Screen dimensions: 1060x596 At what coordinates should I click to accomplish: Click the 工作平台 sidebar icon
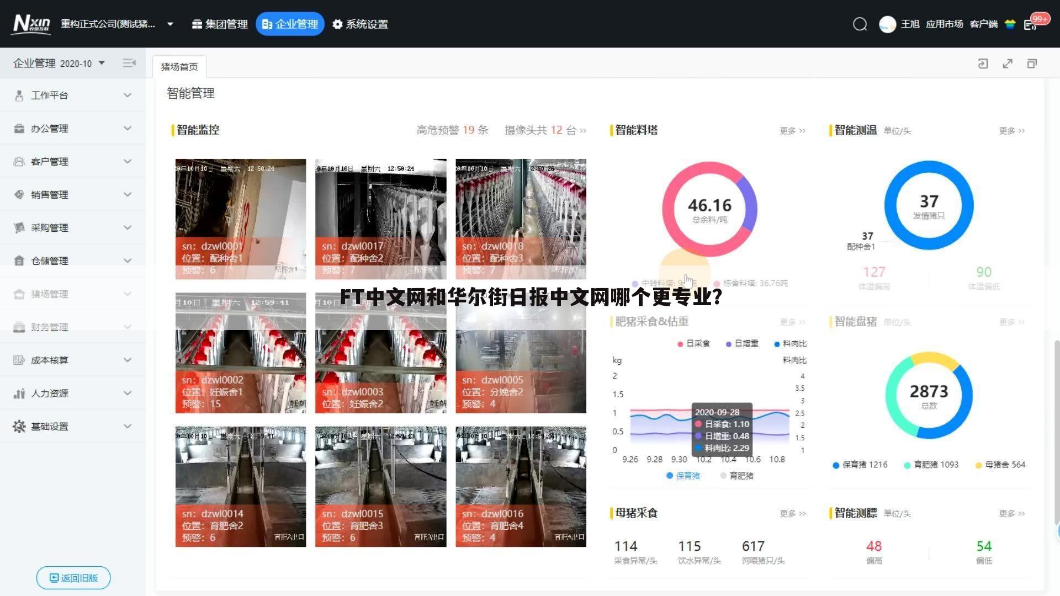pyautogui.click(x=19, y=95)
